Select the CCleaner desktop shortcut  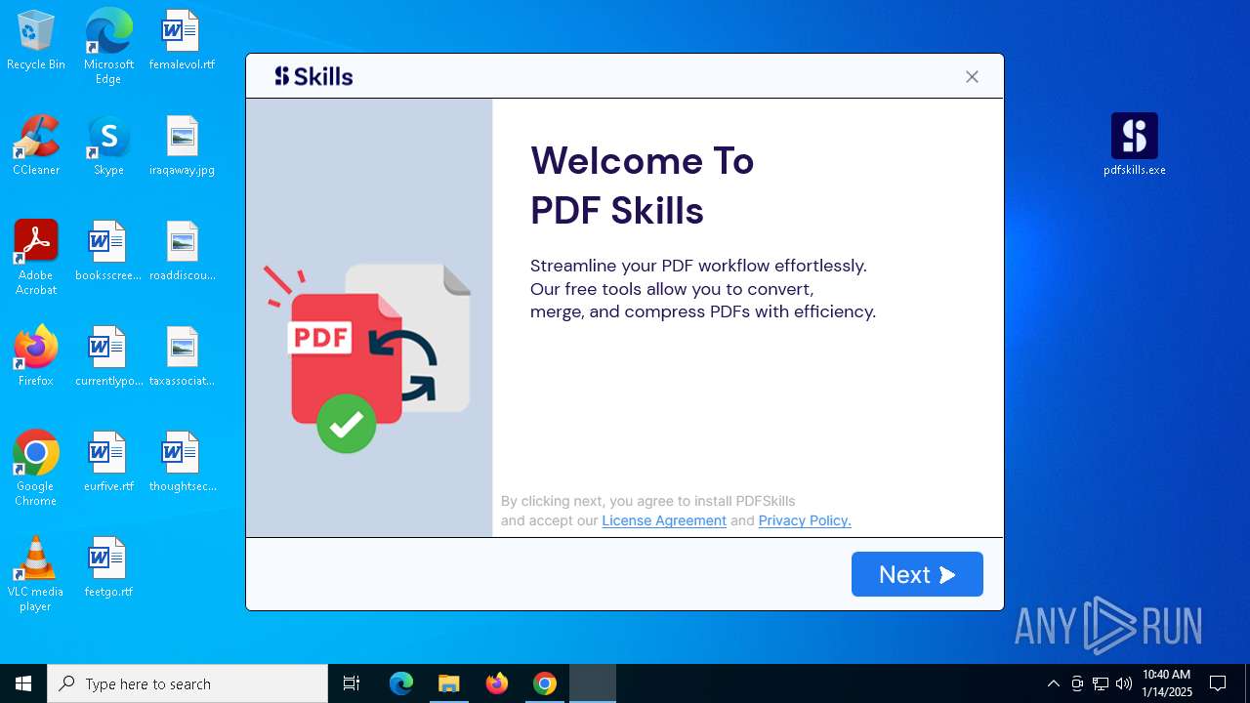point(36,145)
